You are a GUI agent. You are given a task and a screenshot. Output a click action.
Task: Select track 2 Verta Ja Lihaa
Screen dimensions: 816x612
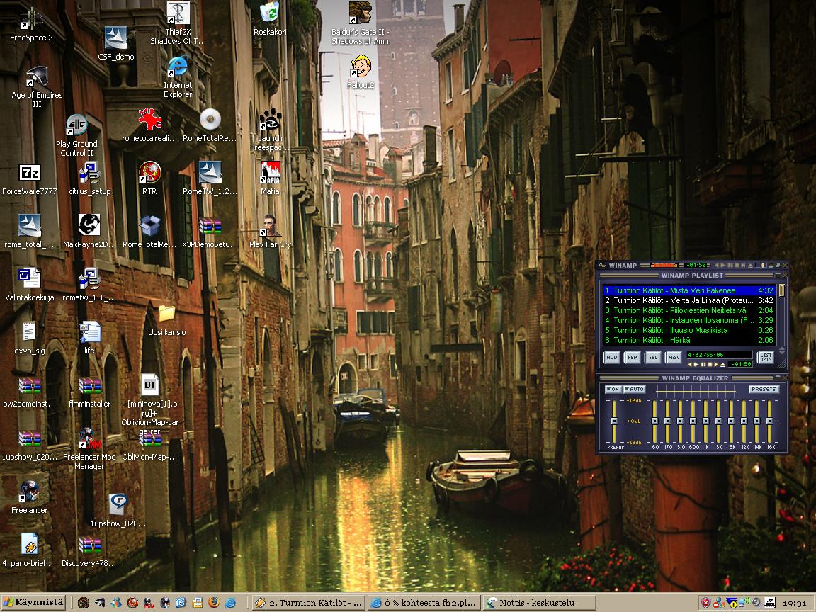pyautogui.click(x=689, y=300)
